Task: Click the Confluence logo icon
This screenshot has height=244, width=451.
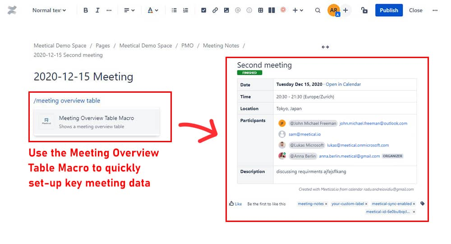Action: (12, 10)
